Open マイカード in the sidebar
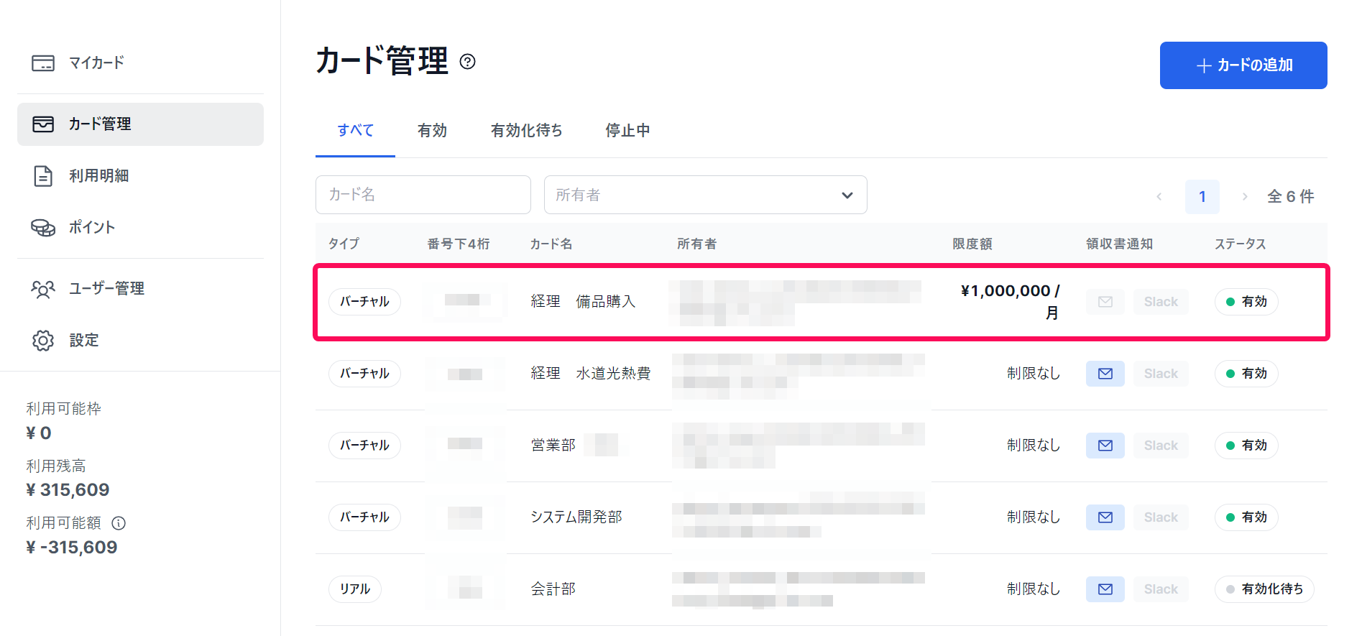 (x=140, y=63)
